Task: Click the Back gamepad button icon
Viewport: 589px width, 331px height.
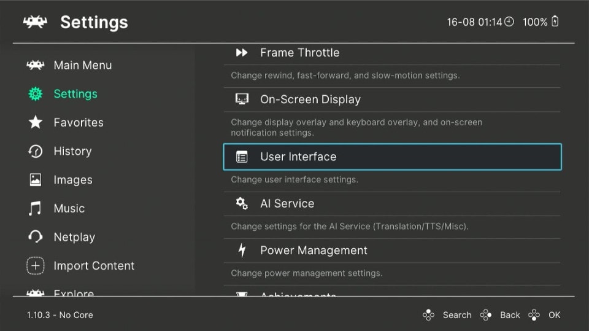Action: [486, 315]
